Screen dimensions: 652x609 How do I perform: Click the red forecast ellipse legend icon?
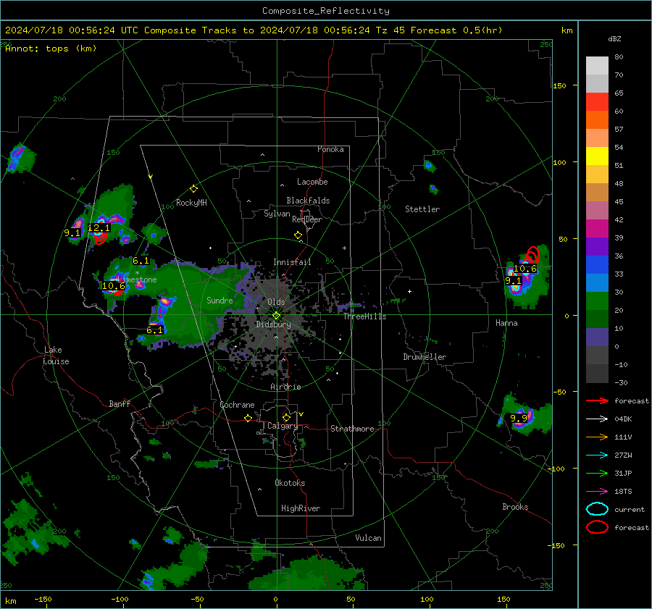click(x=597, y=527)
